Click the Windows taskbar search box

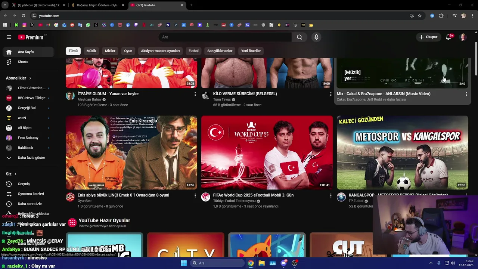[x=217, y=263]
